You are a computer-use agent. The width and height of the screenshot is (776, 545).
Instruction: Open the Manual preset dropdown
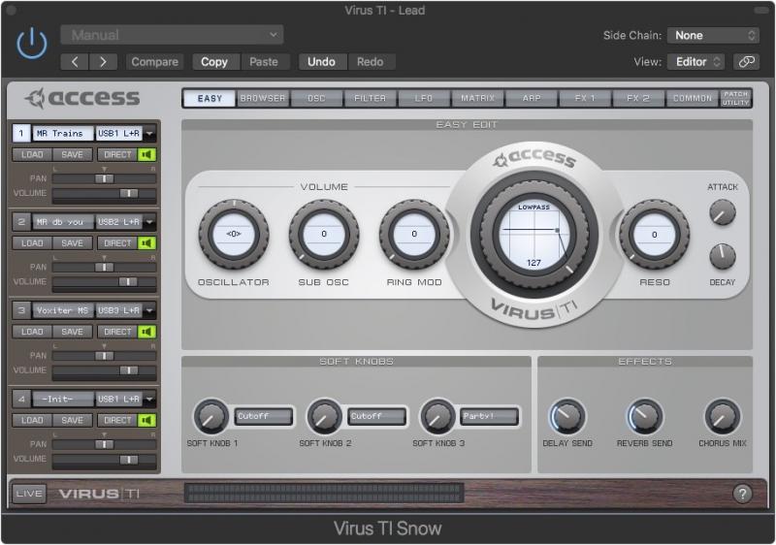tap(172, 35)
